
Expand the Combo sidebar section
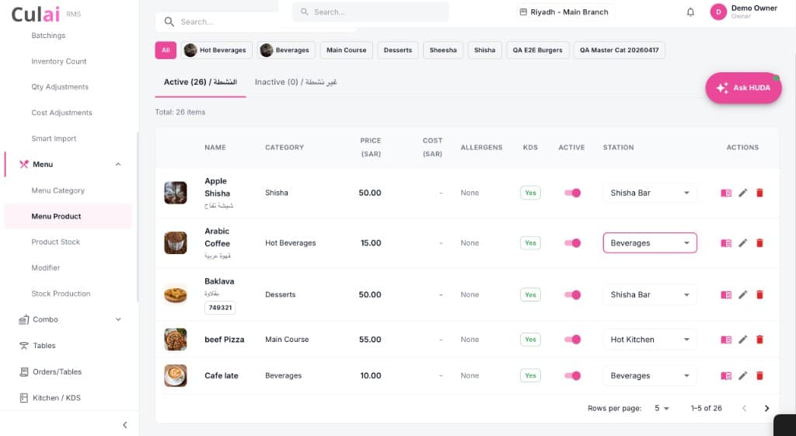coord(71,319)
